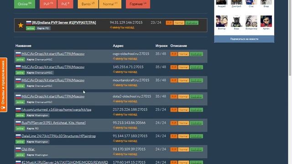The image size is (292, 164).
Task: Click the yellow Normal badge in RusPVPServer3 row
Action: pos(183,123)
